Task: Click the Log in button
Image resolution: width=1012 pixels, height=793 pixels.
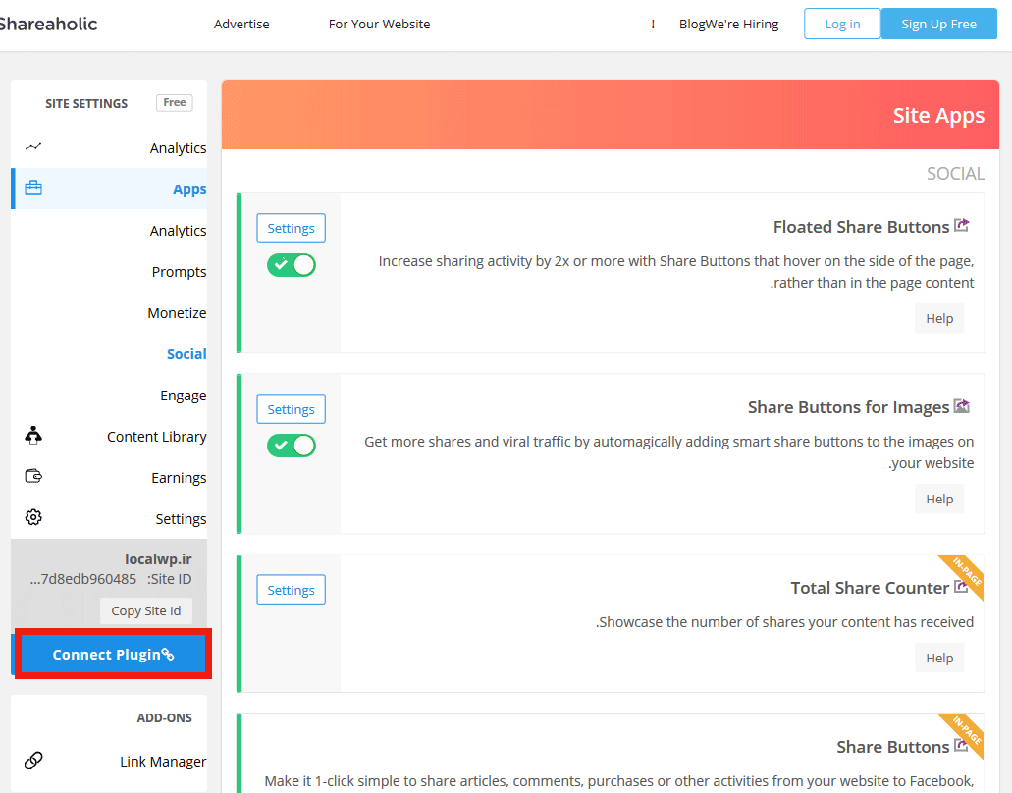Action: [842, 24]
